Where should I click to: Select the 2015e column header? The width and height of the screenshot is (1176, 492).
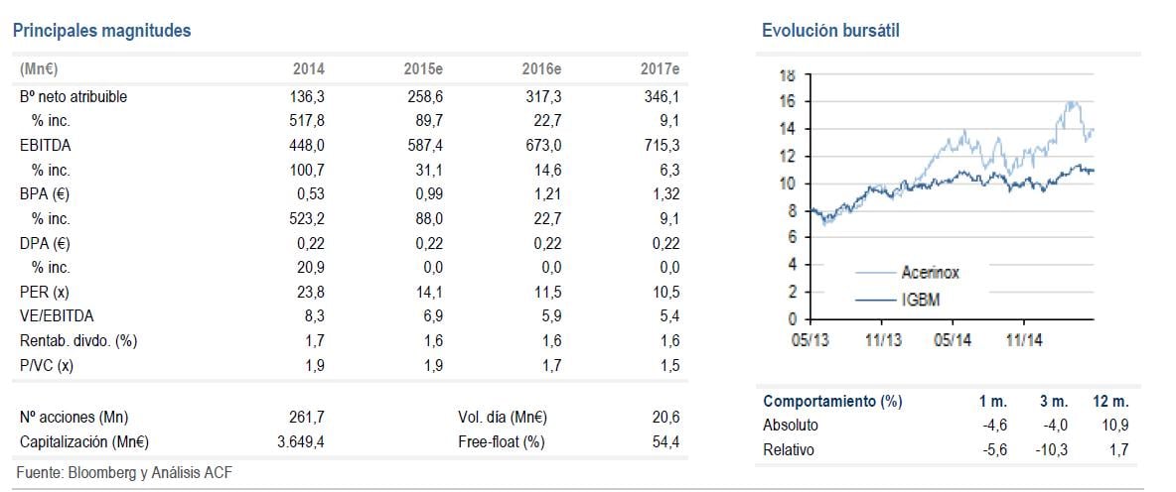click(x=423, y=70)
